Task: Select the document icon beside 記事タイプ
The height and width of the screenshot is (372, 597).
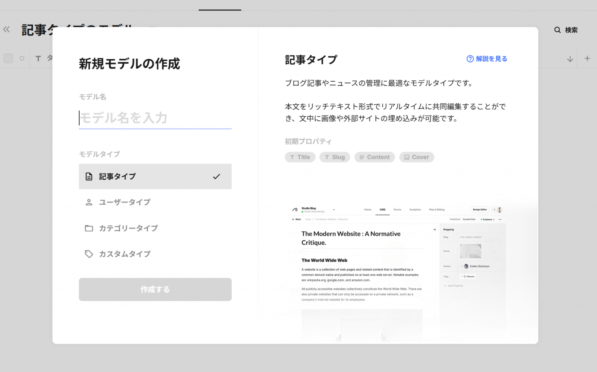Action: (89, 176)
